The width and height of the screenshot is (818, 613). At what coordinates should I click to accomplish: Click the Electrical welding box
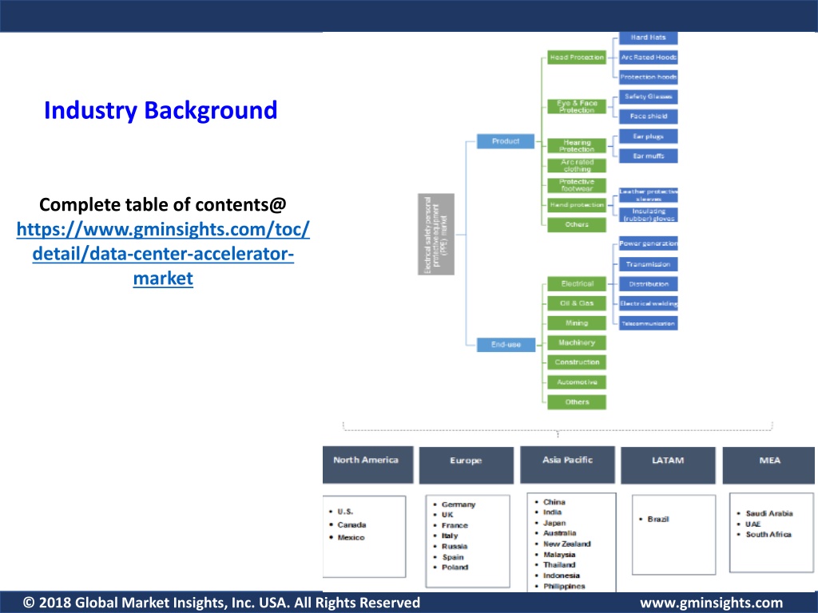[649, 303]
